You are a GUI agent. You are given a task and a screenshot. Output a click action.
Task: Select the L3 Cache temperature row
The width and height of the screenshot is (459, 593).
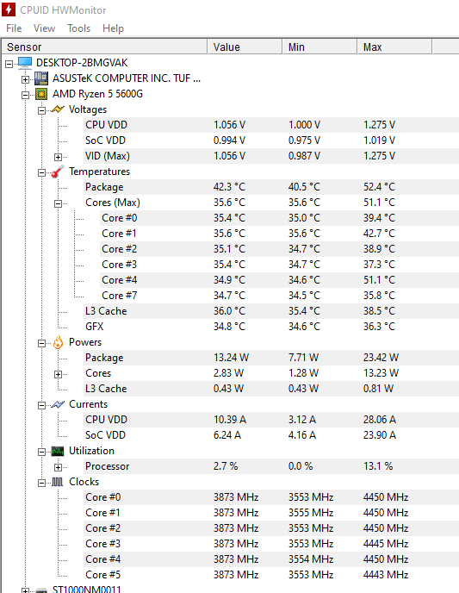(x=271, y=311)
